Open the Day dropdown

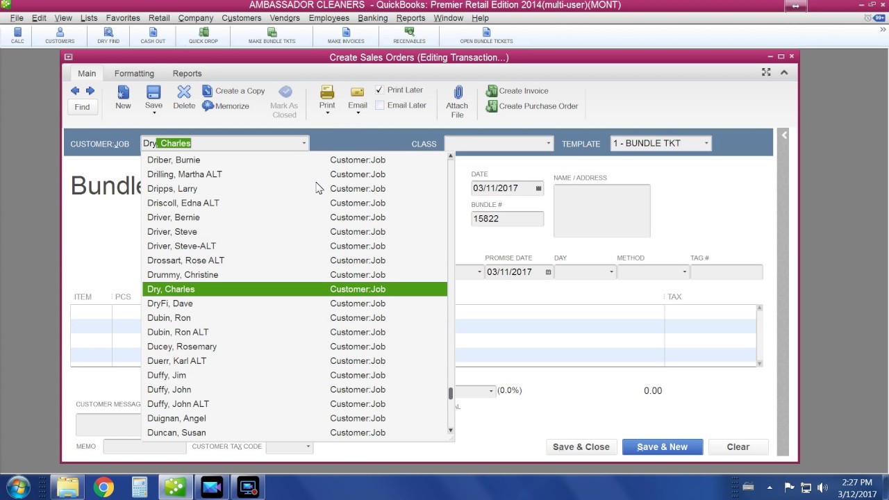coord(611,272)
